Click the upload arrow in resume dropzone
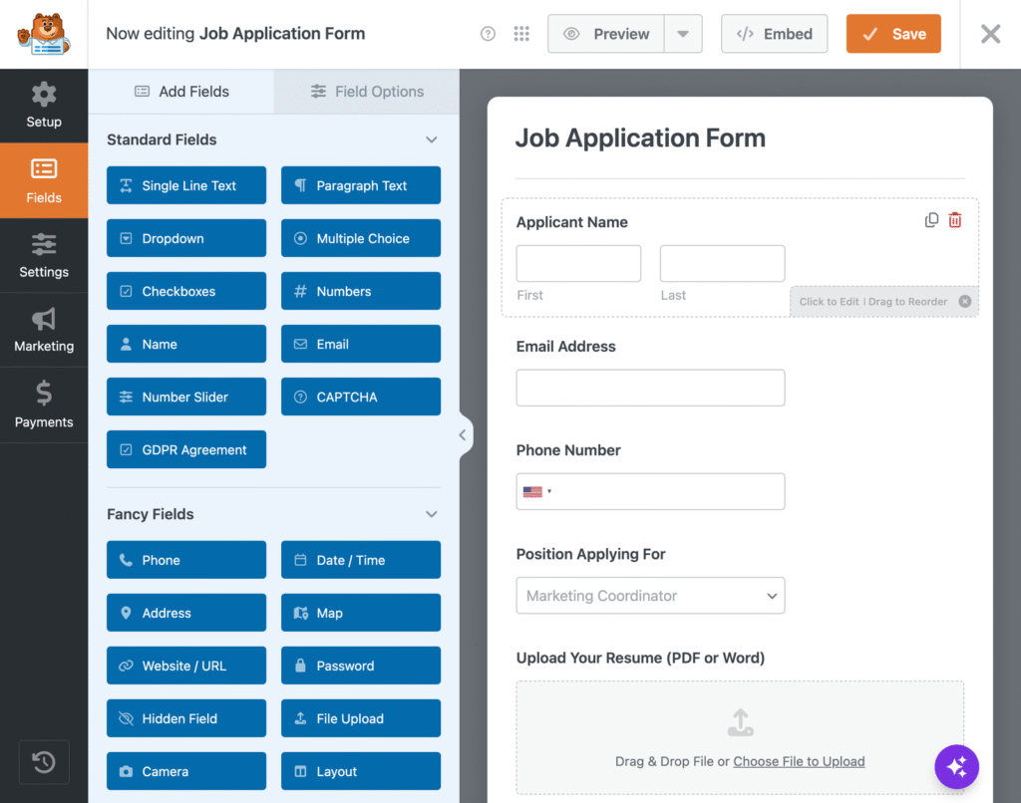This screenshot has height=803, width=1021. [741, 723]
